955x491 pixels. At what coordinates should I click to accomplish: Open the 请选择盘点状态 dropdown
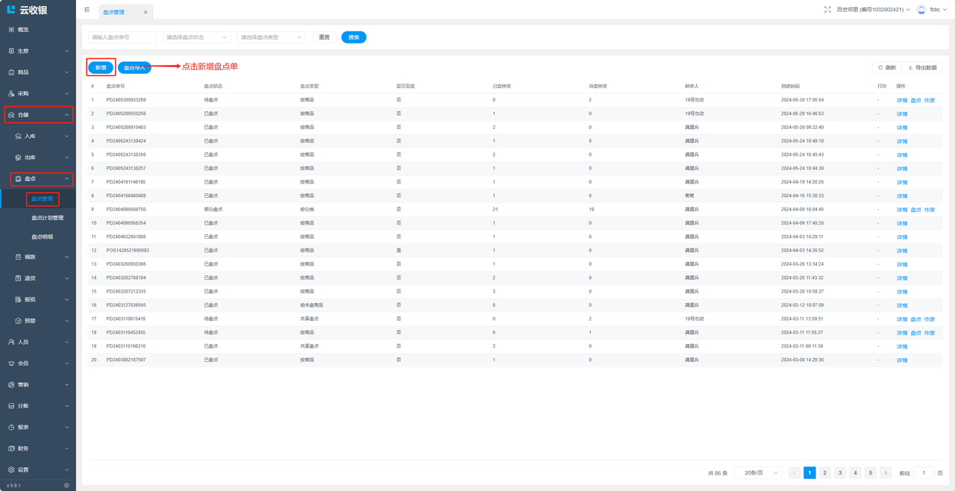click(x=196, y=37)
